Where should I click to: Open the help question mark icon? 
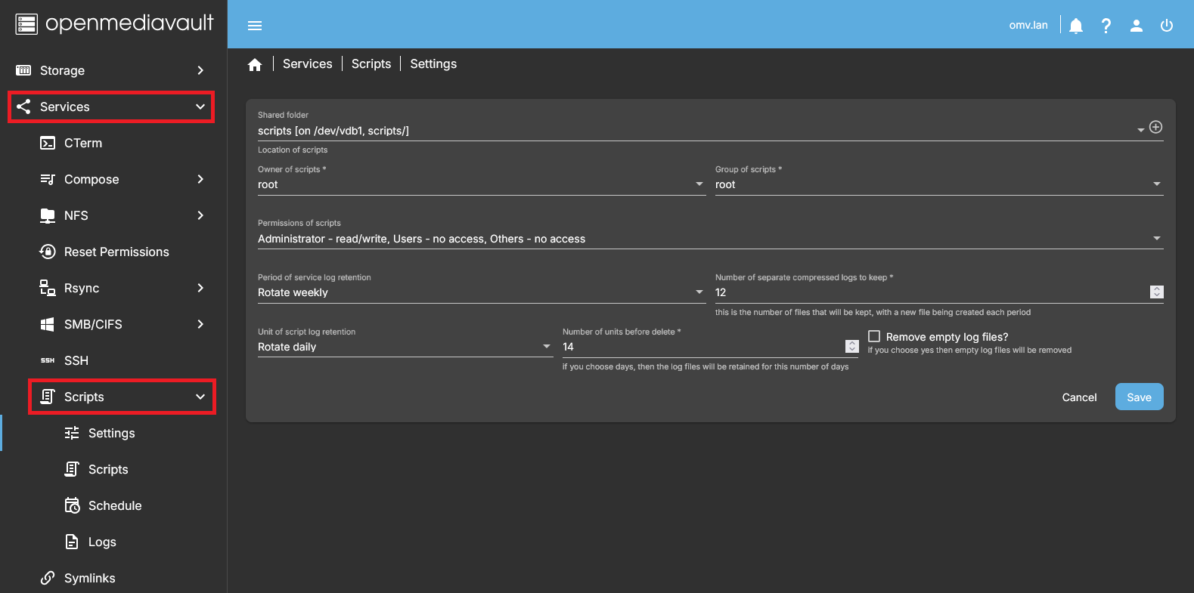1106,26
